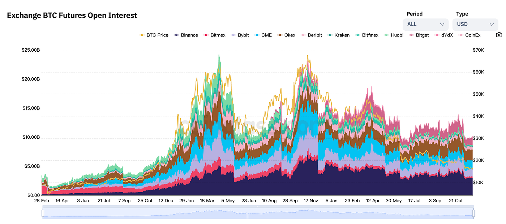Viewport: 506px width, 224px height.
Task: Click the Exchange BTC Futures Open Interest title
Action: coord(72,15)
